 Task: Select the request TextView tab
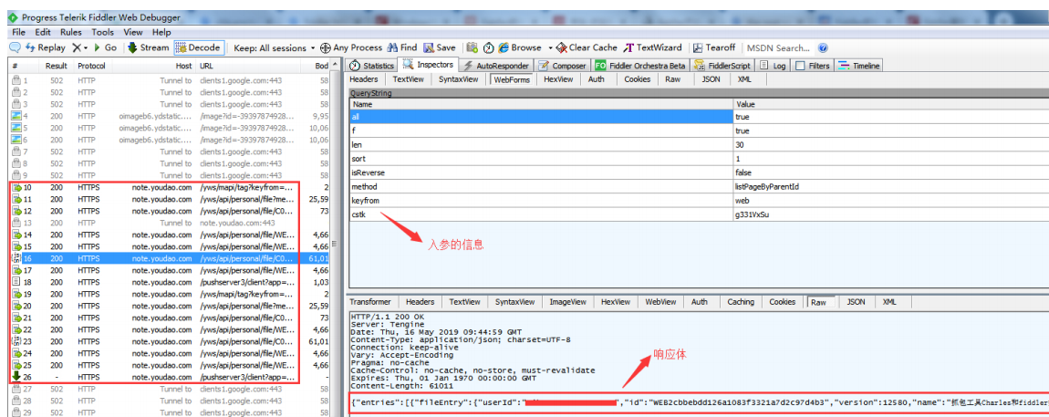pyautogui.click(x=408, y=79)
